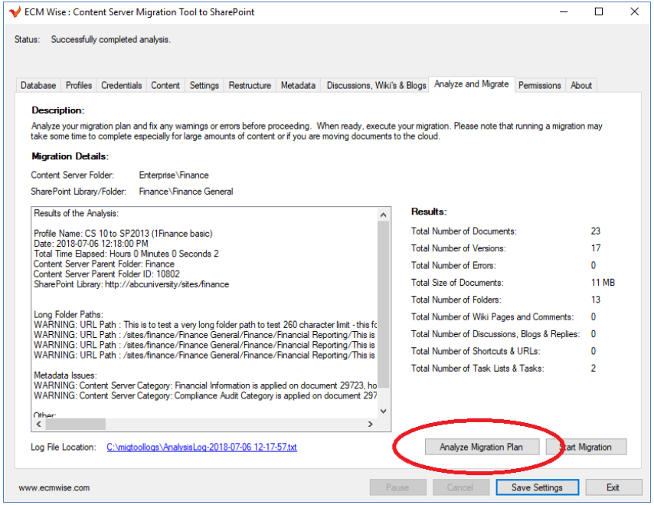
Task: Select the Content tab
Action: 165,86
